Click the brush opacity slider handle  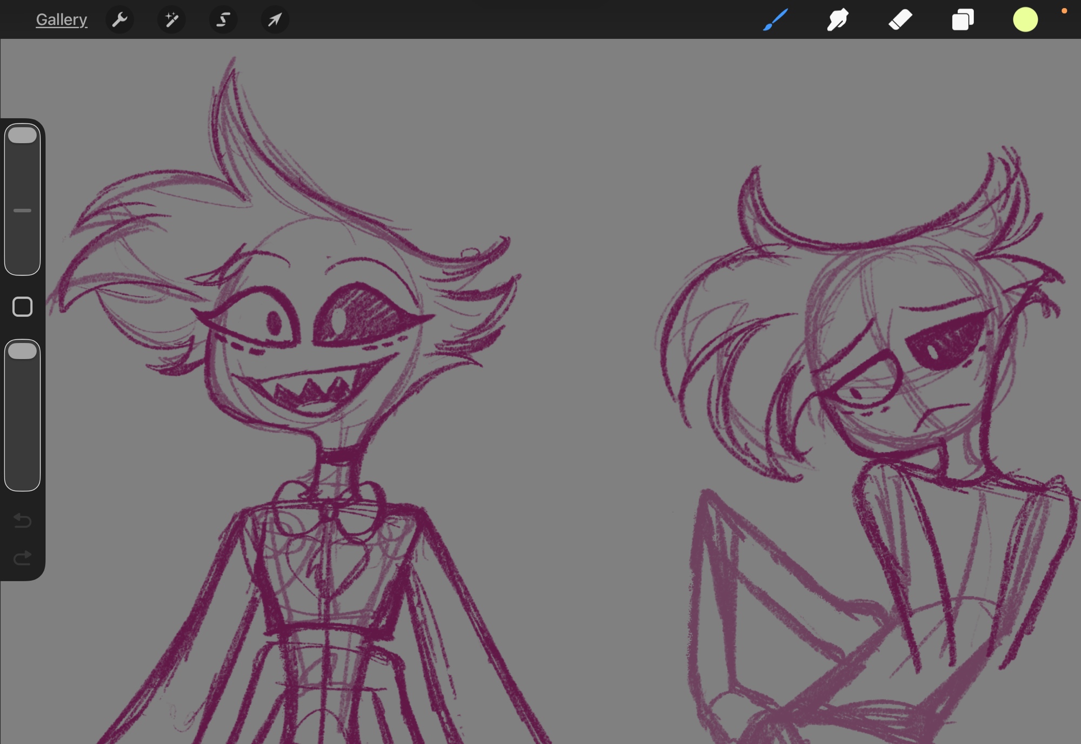tap(22, 351)
